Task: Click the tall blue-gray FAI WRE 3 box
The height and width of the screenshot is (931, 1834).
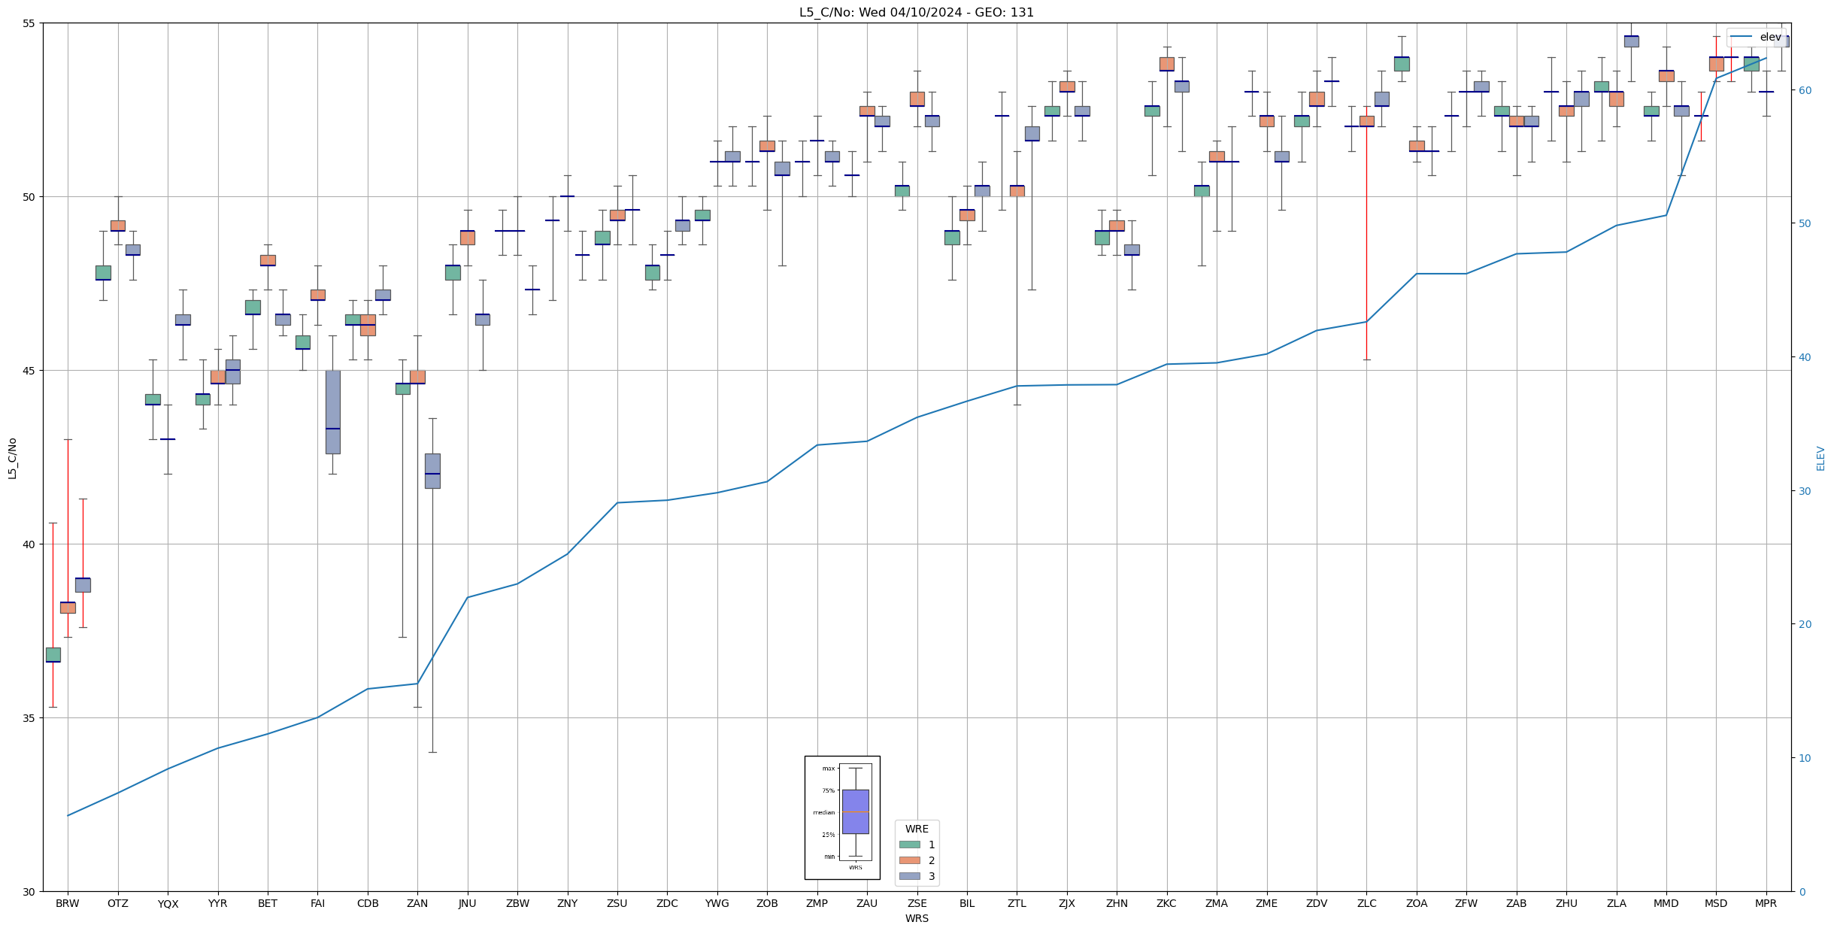Action: (x=332, y=412)
